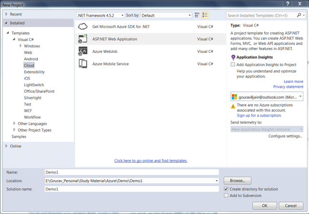Select the Samples tree item
The image size is (309, 214).
click(19, 136)
